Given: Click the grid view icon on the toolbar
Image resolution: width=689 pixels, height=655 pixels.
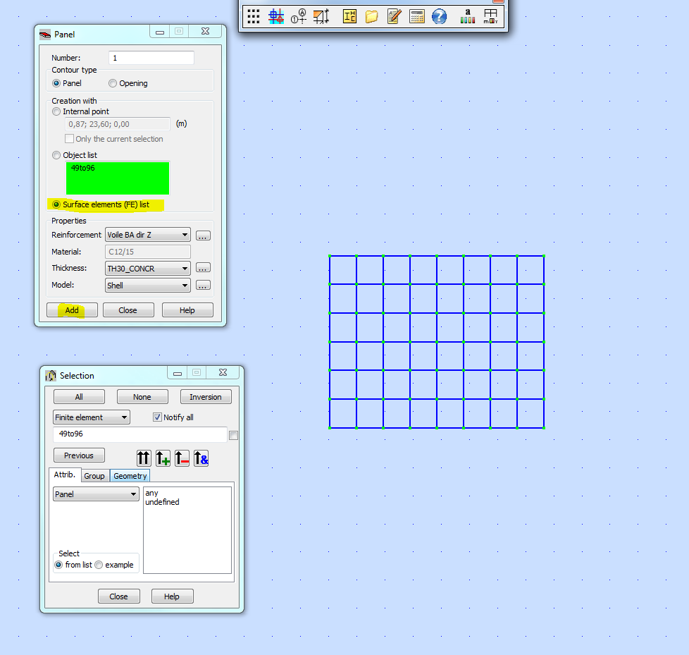Looking at the screenshot, I should (254, 16).
